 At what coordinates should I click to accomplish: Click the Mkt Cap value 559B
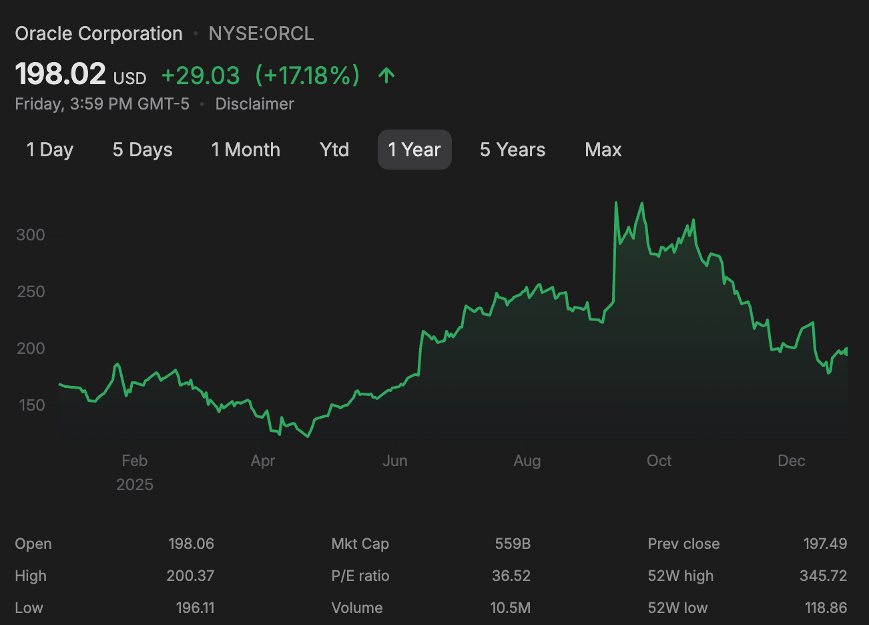point(513,544)
